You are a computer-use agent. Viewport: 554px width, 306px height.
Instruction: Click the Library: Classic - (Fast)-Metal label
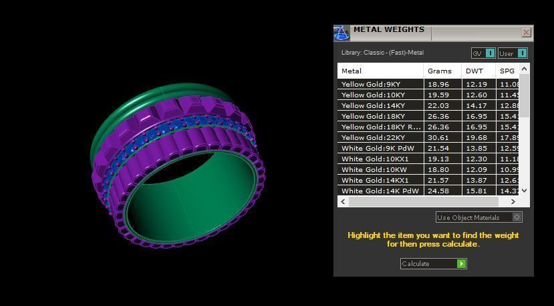tap(382, 53)
